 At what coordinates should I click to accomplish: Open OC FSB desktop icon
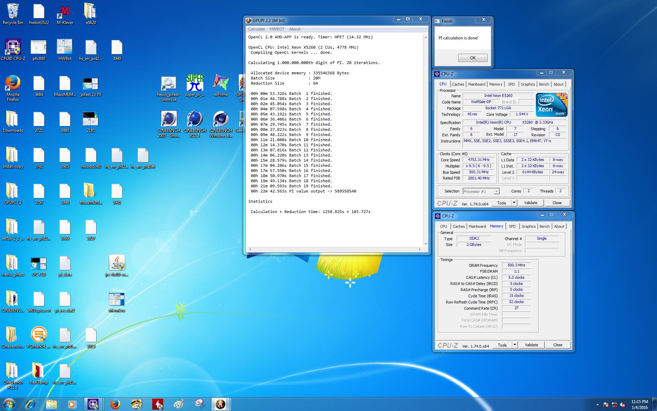(39, 266)
